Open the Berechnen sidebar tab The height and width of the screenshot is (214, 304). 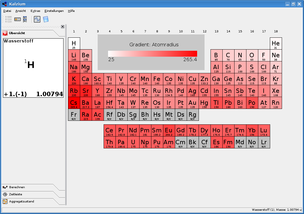(x=31, y=187)
